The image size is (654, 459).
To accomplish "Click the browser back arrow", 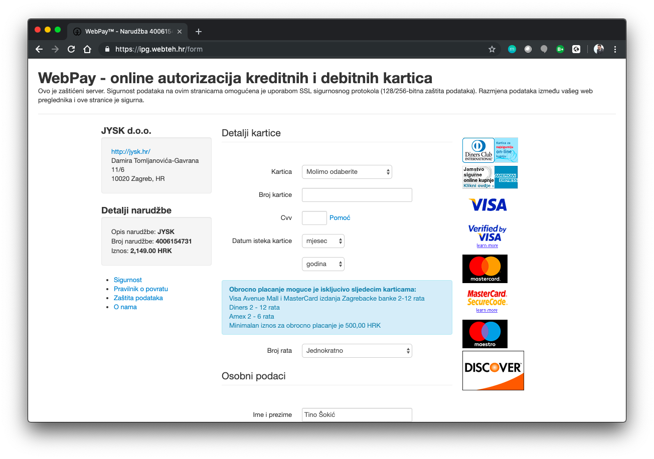I will tap(39, 49).
